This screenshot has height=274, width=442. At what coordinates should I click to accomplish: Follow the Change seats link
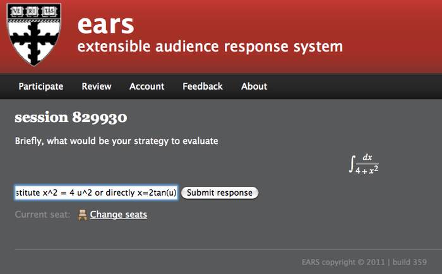pos(118,215)
